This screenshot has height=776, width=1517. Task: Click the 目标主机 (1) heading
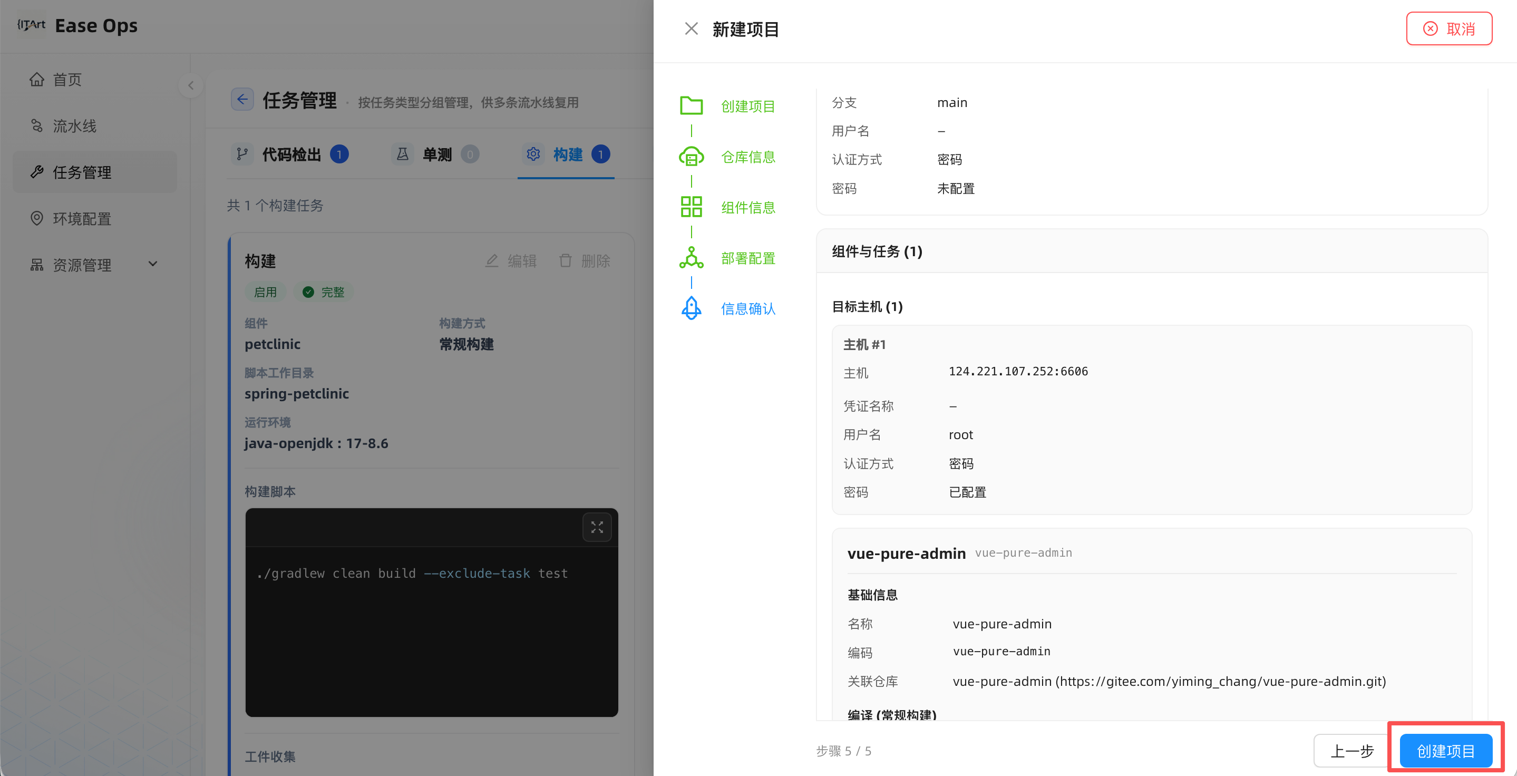click(x=867, y=307)
